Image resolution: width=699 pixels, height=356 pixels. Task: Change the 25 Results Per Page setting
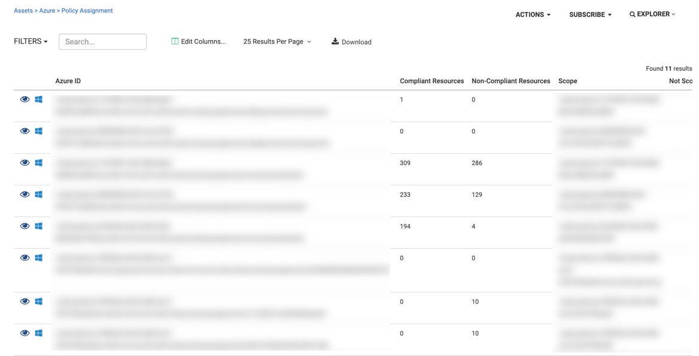277,41
